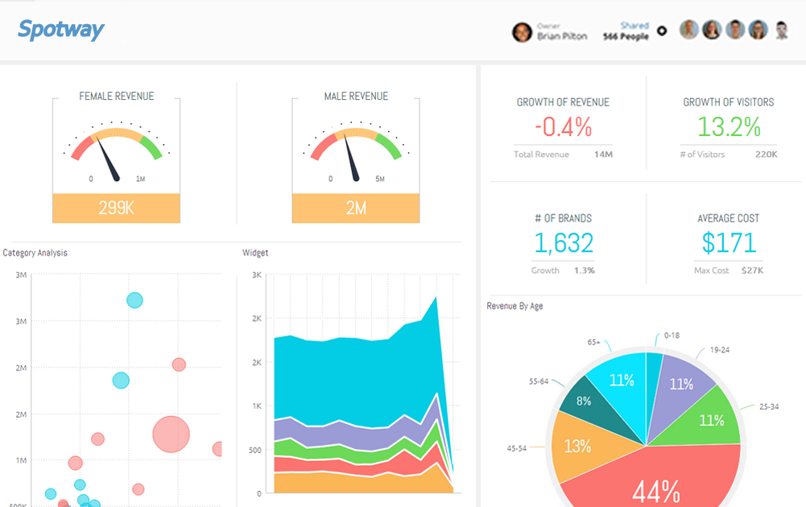Click the $171 average cost figure
The height and width of the screenshot is (507, 806).
(x=729, y=243)
